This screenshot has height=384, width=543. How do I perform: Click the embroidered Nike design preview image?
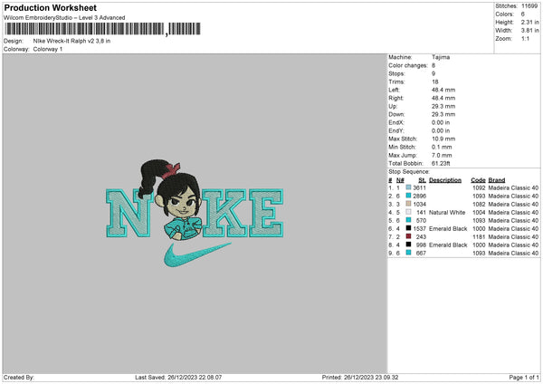[195, 214]
